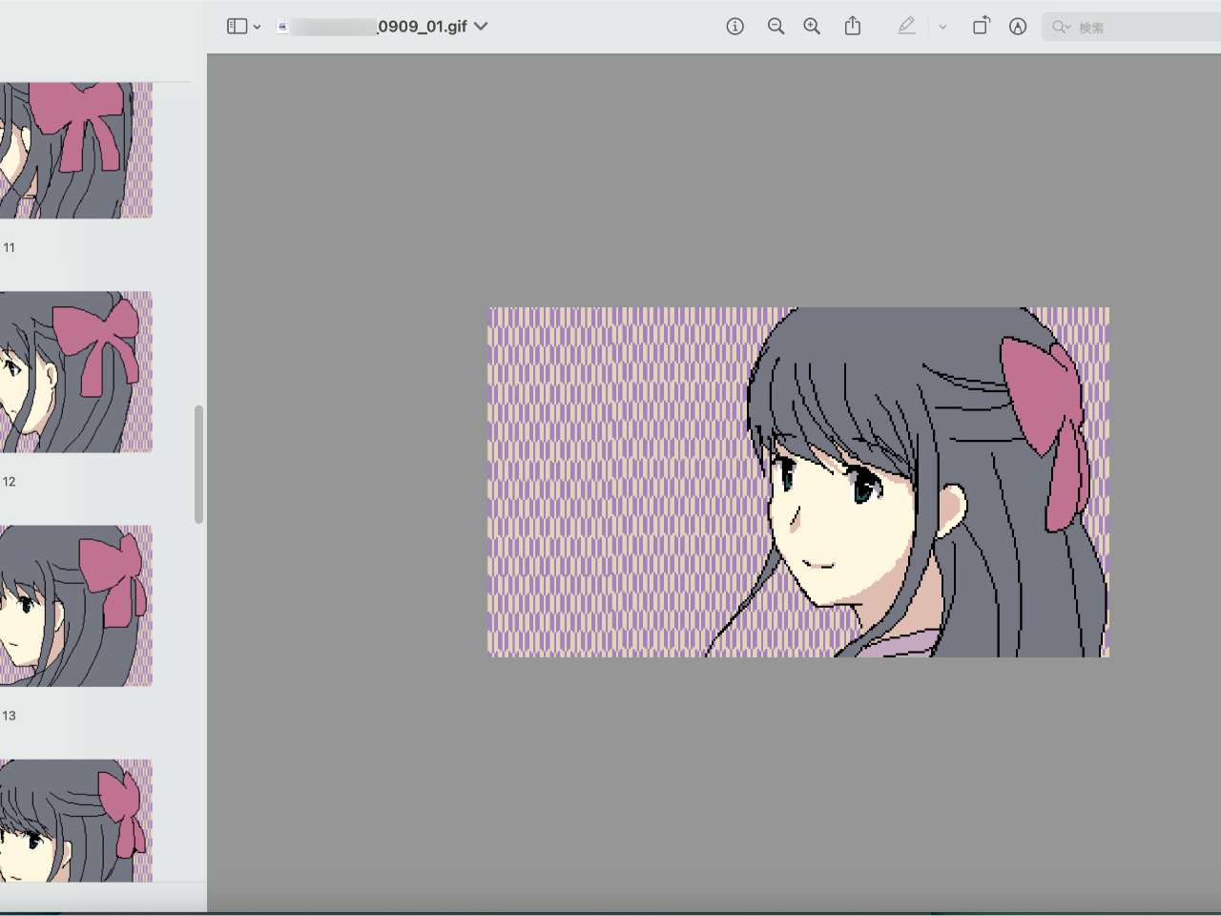Expand the highlight options chevron
Screen dimensions: 1221x916
pyautogui.click(x=942, y=27)
